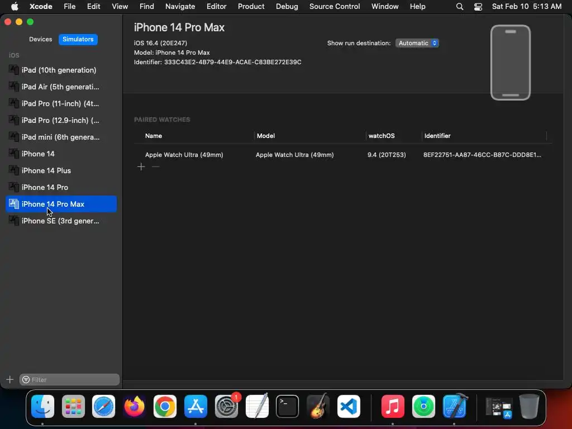This screenshot has height=429, width=572.
Task: Click the iOS 16.4 (20E247) version text
Action: 160,43
